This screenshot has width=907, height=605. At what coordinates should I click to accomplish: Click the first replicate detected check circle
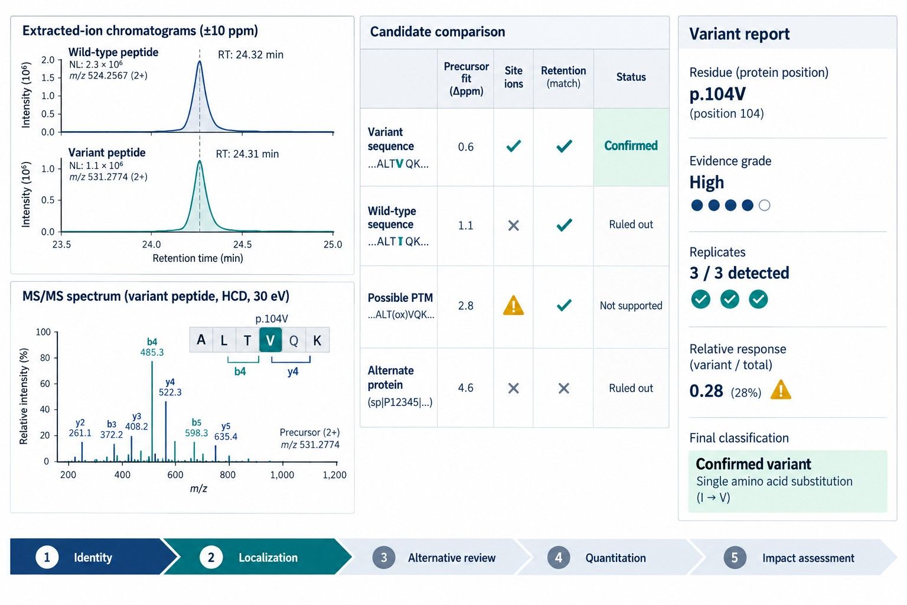pyautogui.click(x=701, y=299)
